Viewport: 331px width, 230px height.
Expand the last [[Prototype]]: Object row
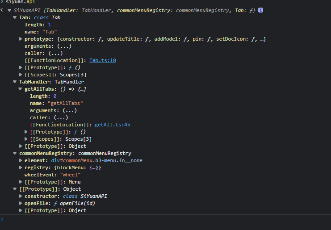pos(21,210)
